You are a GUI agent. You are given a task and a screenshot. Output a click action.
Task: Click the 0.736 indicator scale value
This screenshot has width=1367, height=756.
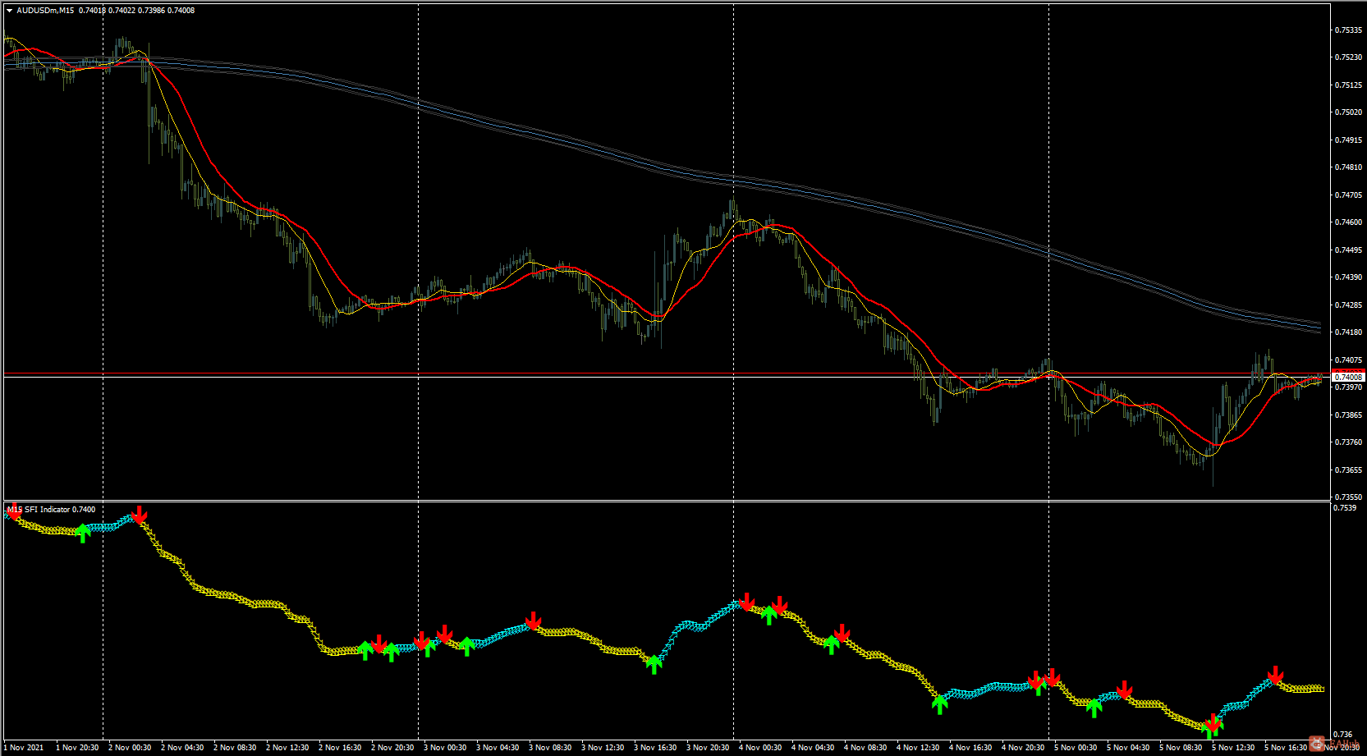[x=1343, y=735]
